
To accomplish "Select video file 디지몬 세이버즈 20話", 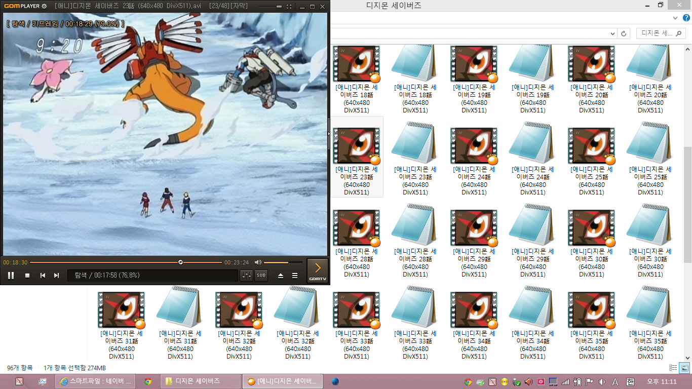I will (x=592, y=79).
